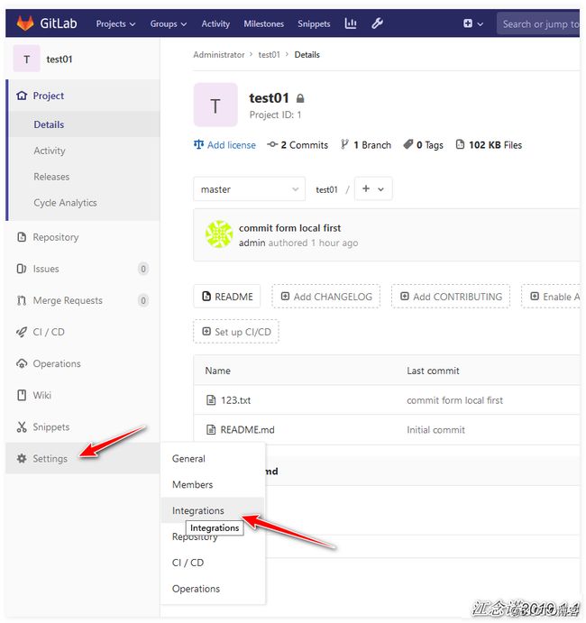The height and width of the screenshot is (623, 586).
Task: Open the Groups dropdown in navbar
Action: tap(168, 23)
